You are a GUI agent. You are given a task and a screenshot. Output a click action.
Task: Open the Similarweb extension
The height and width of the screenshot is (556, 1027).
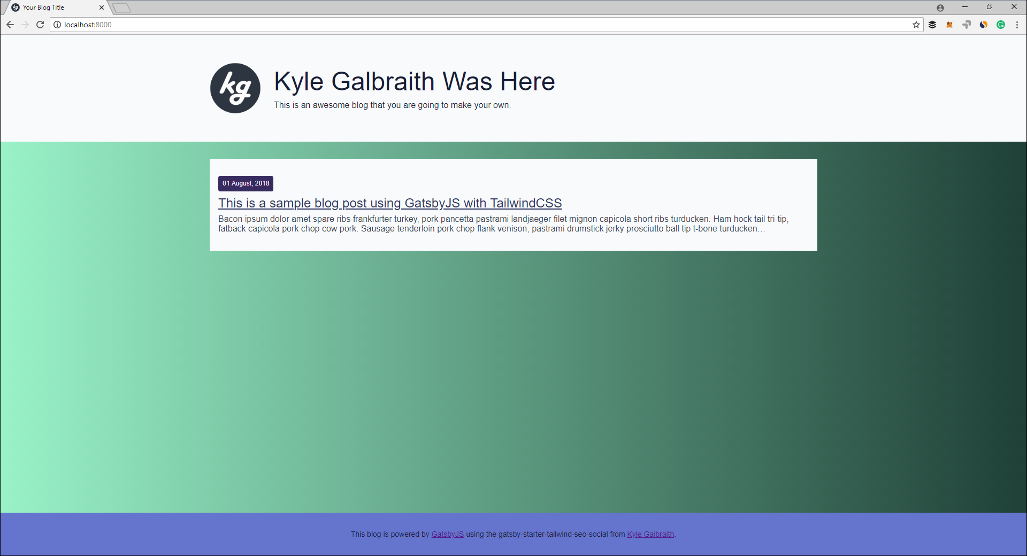click(x=984, y=25)
